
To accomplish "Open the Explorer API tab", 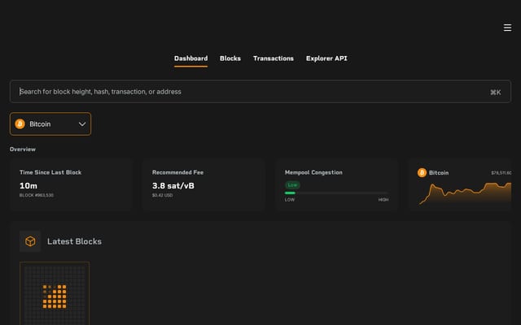I will [x=326, y=58].
